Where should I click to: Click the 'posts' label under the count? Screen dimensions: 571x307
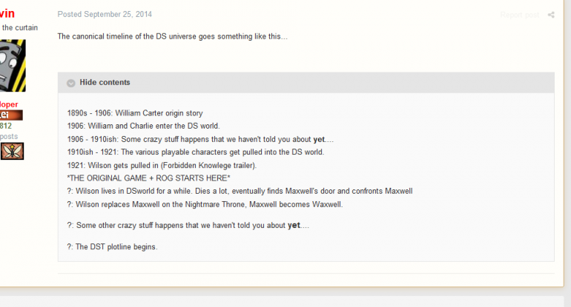tap(9, 137)
